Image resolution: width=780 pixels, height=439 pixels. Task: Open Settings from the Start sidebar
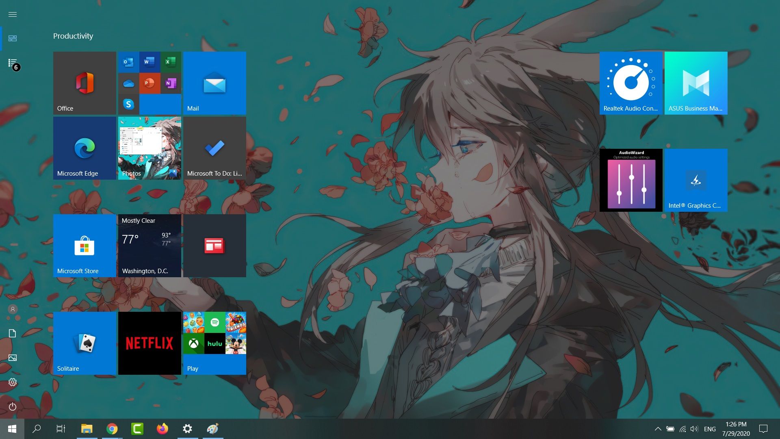[x=13, y=382]
